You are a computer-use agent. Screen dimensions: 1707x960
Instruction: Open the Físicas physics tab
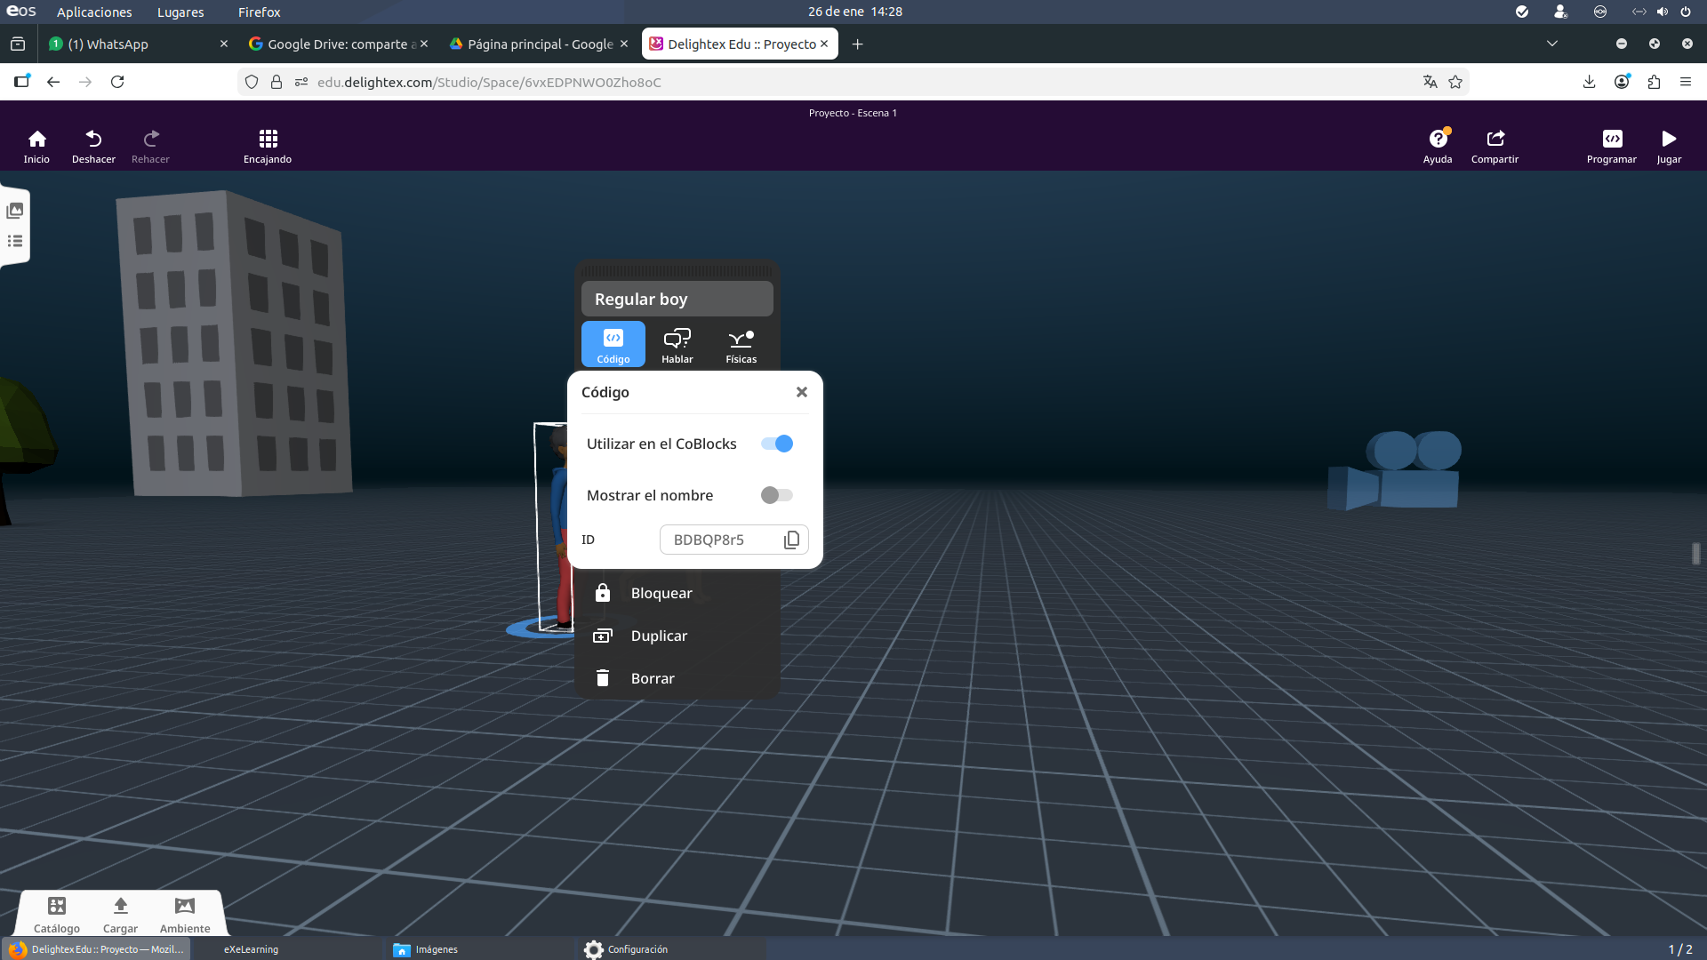pyautogui.click(x=741, y=345)
